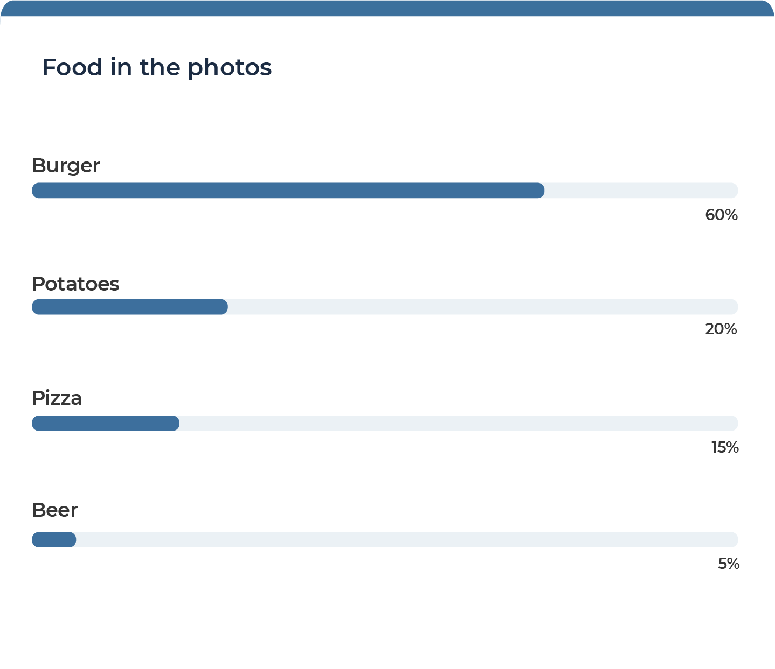Click the unfilled Potatoes bar track
This screenshot has width=775, height=669.
click(483, 307)
